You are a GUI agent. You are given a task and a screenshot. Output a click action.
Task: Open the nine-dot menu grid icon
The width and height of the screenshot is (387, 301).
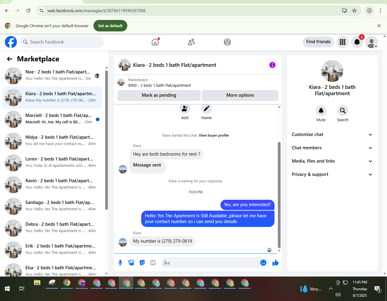(x=343, y=42)
